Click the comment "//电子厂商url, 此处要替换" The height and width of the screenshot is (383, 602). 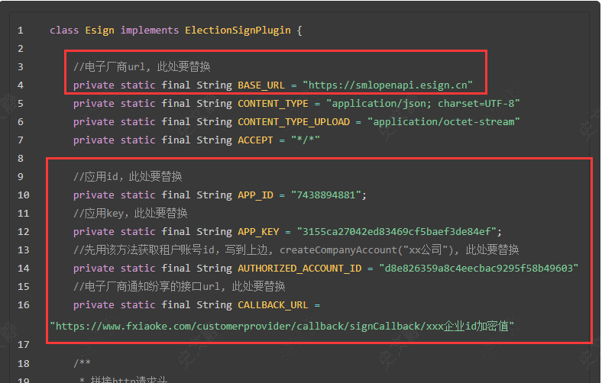pos(141,66)
